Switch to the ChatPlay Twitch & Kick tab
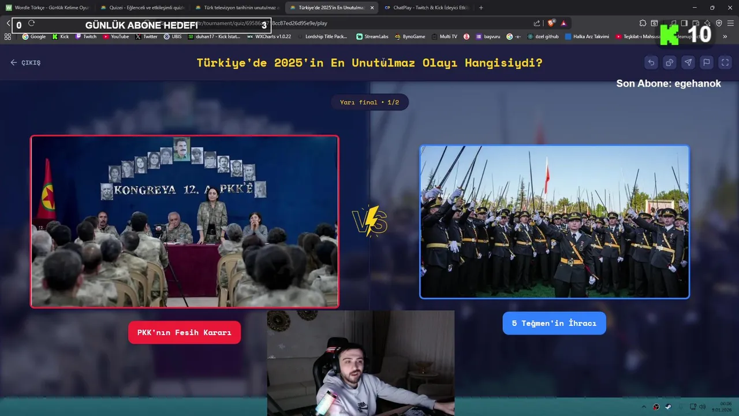This screenshot has width=739, height=416. pos(426,8)
